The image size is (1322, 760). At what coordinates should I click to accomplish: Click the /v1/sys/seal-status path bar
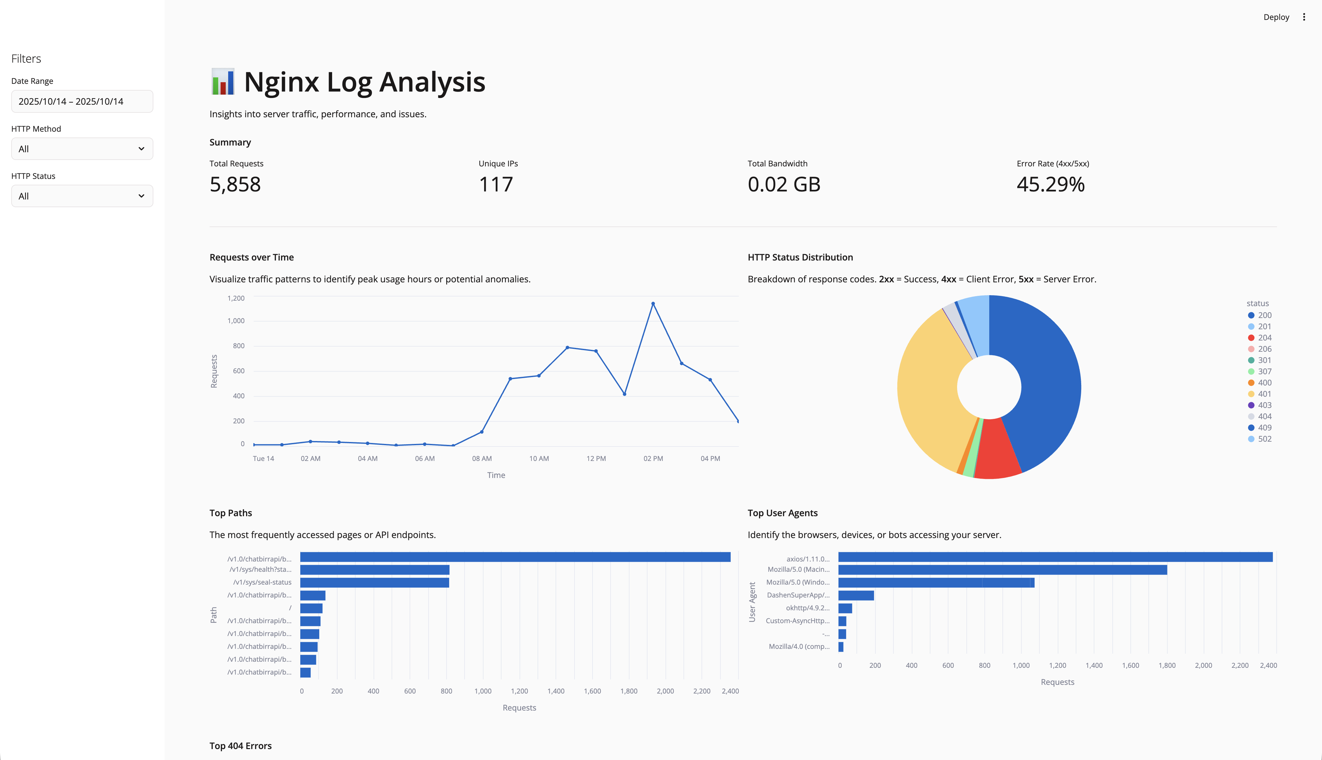coord(375,583)
